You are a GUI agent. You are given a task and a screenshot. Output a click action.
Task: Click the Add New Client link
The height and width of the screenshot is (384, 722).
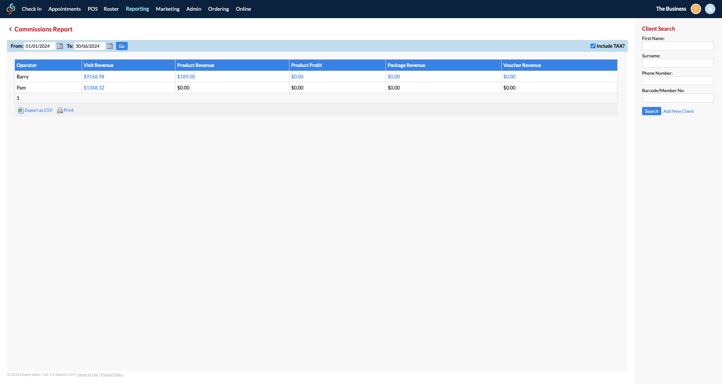(x=678, y=111)
